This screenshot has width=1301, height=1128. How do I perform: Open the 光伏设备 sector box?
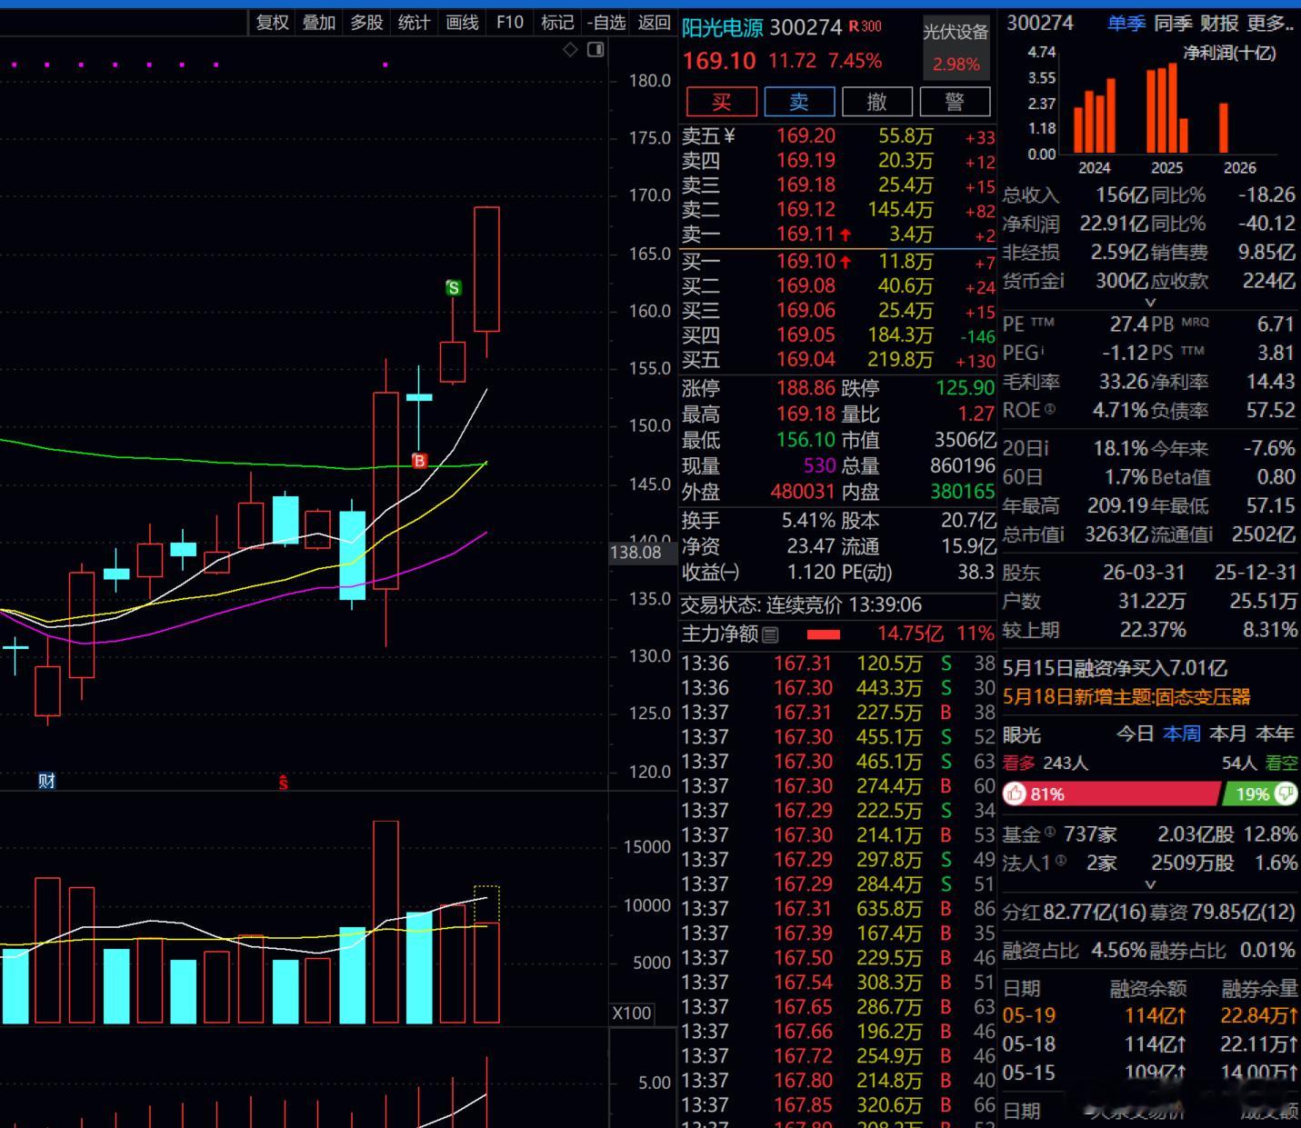956,47
